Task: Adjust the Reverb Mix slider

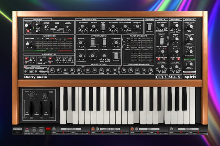Action: (200, 132)
